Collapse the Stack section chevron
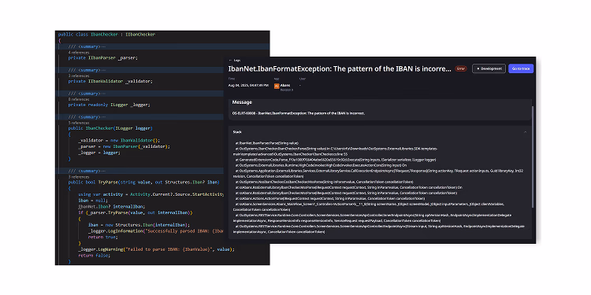 (525, 132)
